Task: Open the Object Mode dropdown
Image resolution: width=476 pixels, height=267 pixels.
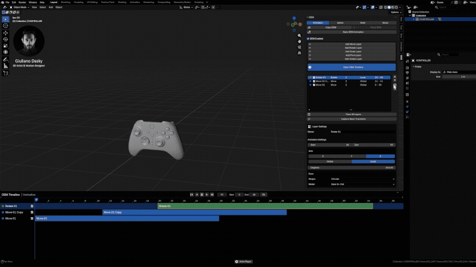Action: [20, 7]
